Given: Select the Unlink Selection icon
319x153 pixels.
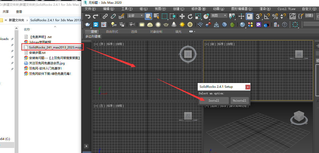Looking at the screenshot, I should pos(113,16).
